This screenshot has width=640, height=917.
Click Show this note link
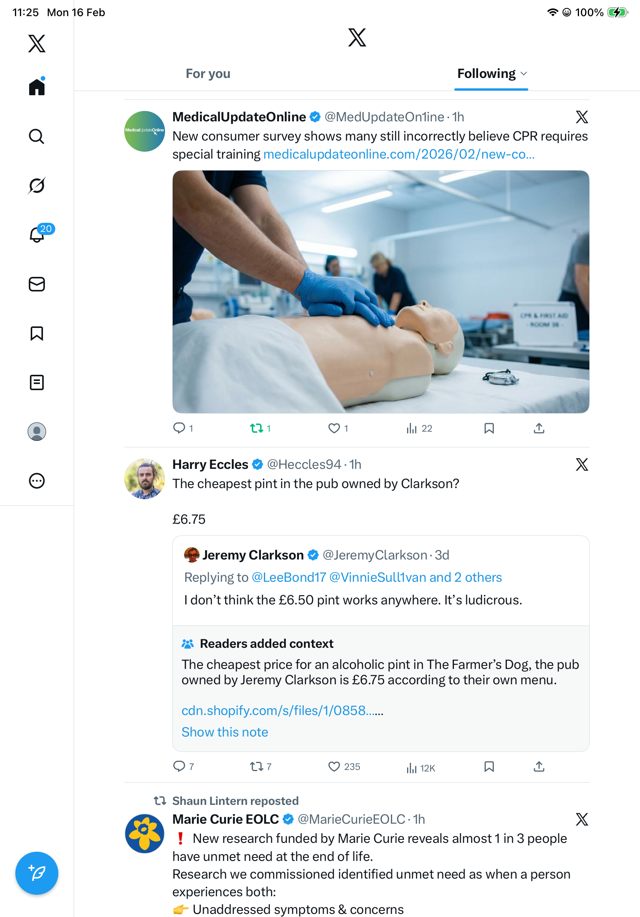pos(224,732)
